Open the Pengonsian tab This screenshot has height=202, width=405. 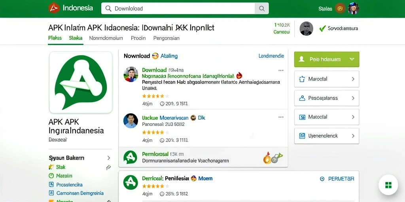pyautogui.click(x=167, y=38)
